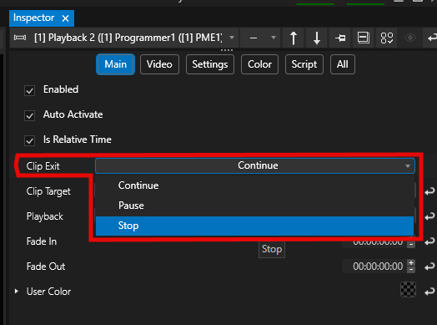Open the User Color checkered swatch
The height and width of the screenshot is (325, 437).
point(409,290)
